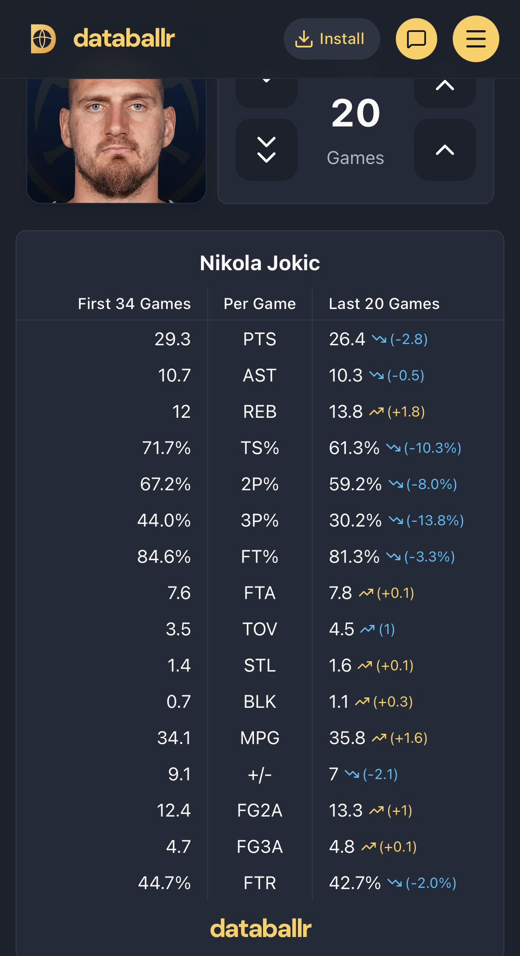The image size is (520, 956).
Task: Open the chat message bubble icon
Action: 416,39
